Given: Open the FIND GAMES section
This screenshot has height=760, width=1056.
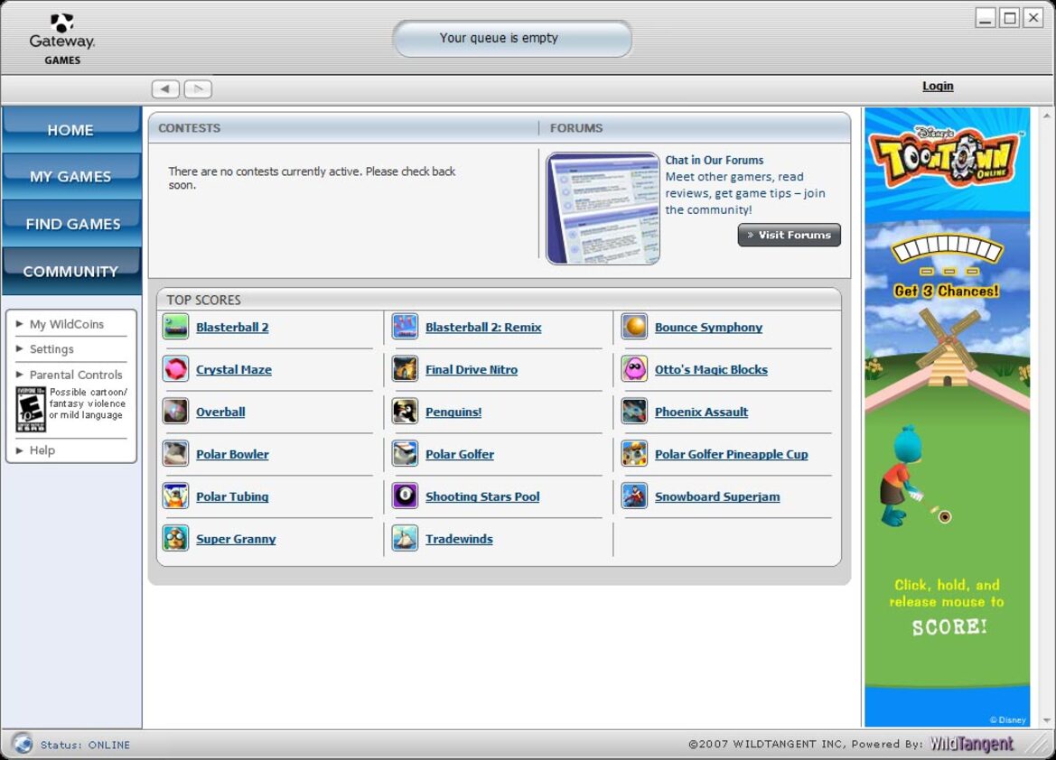Looking at the screenshot, I should click(x=71, y=224).
